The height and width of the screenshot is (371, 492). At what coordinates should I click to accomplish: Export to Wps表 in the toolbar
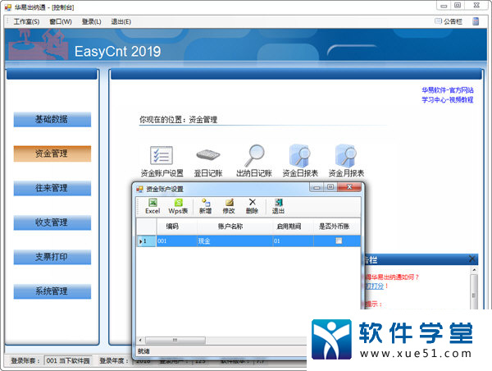point(178,206)
